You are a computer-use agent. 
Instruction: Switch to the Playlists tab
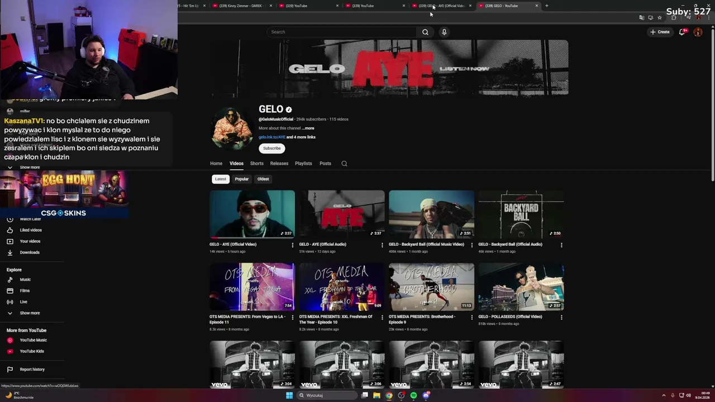pos(303,164)
